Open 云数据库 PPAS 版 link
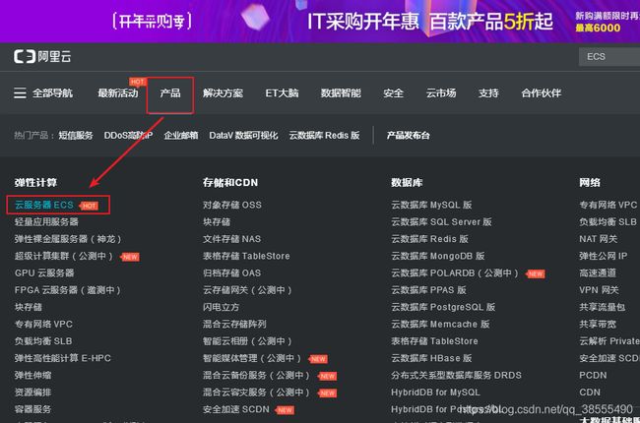The image size is (640, 423). (x=428, y=290)
